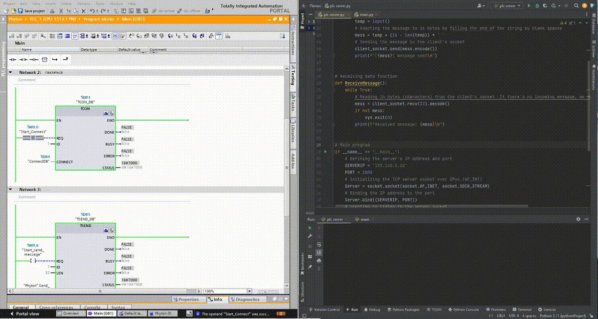Click the TSEND block configuration icon

(x=106, y=231)
